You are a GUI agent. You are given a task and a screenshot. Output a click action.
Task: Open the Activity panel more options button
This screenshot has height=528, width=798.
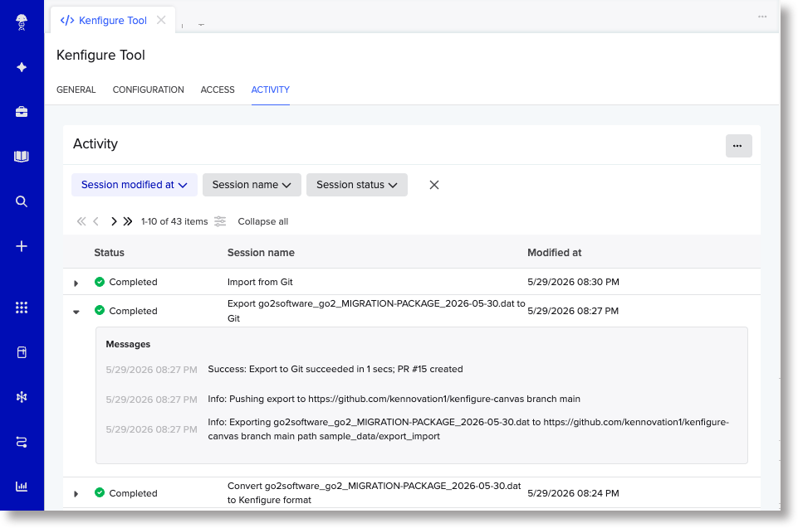[738, 146]
